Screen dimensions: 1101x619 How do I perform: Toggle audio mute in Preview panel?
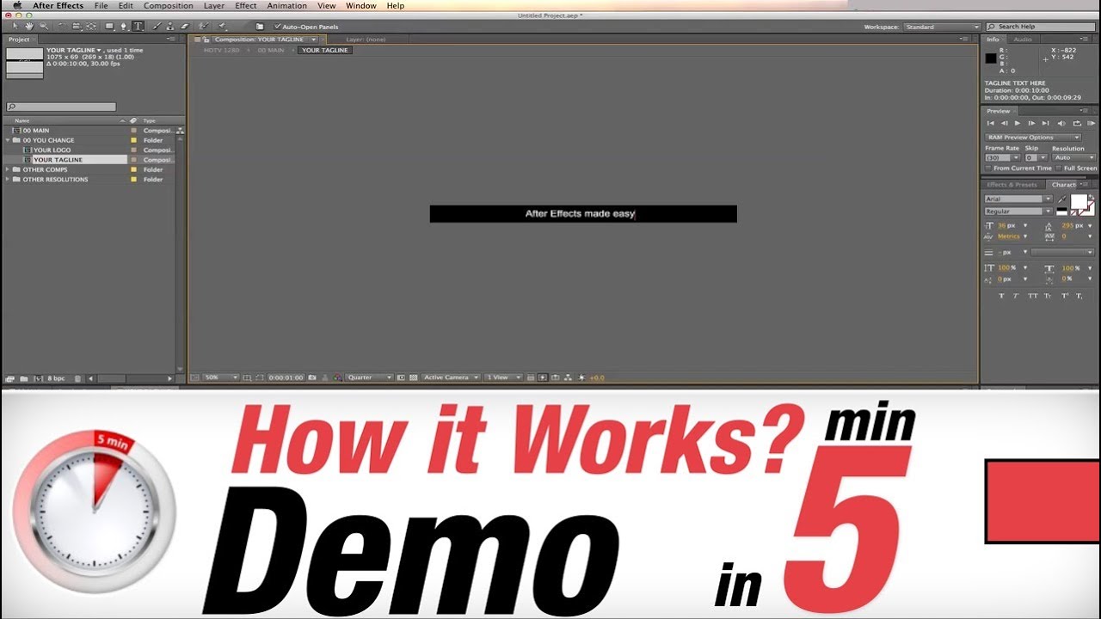pos(1061,123)
